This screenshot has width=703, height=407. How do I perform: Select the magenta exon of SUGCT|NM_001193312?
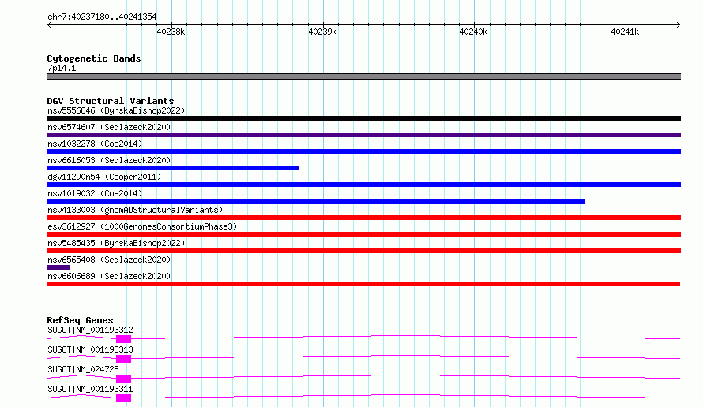[x=123, y=339]
